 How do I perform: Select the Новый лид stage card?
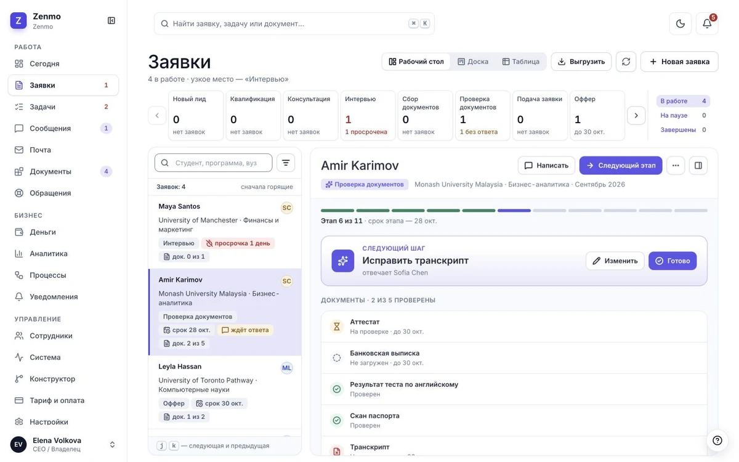(196, 115)
